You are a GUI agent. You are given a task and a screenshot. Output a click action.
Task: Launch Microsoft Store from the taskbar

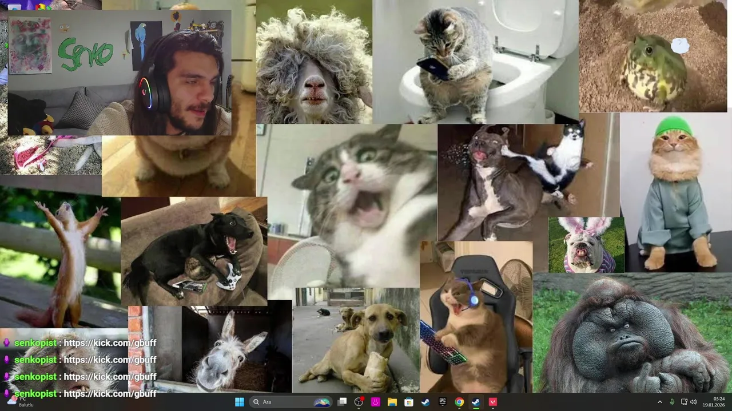coord(409,402)
